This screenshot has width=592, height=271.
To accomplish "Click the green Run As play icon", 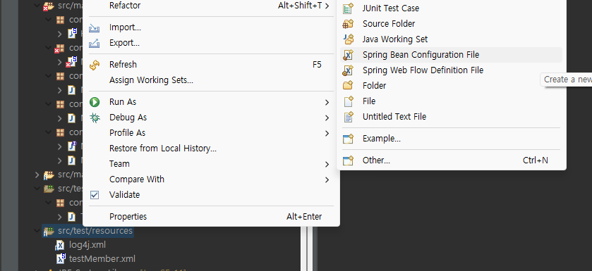I will [94, 102].
